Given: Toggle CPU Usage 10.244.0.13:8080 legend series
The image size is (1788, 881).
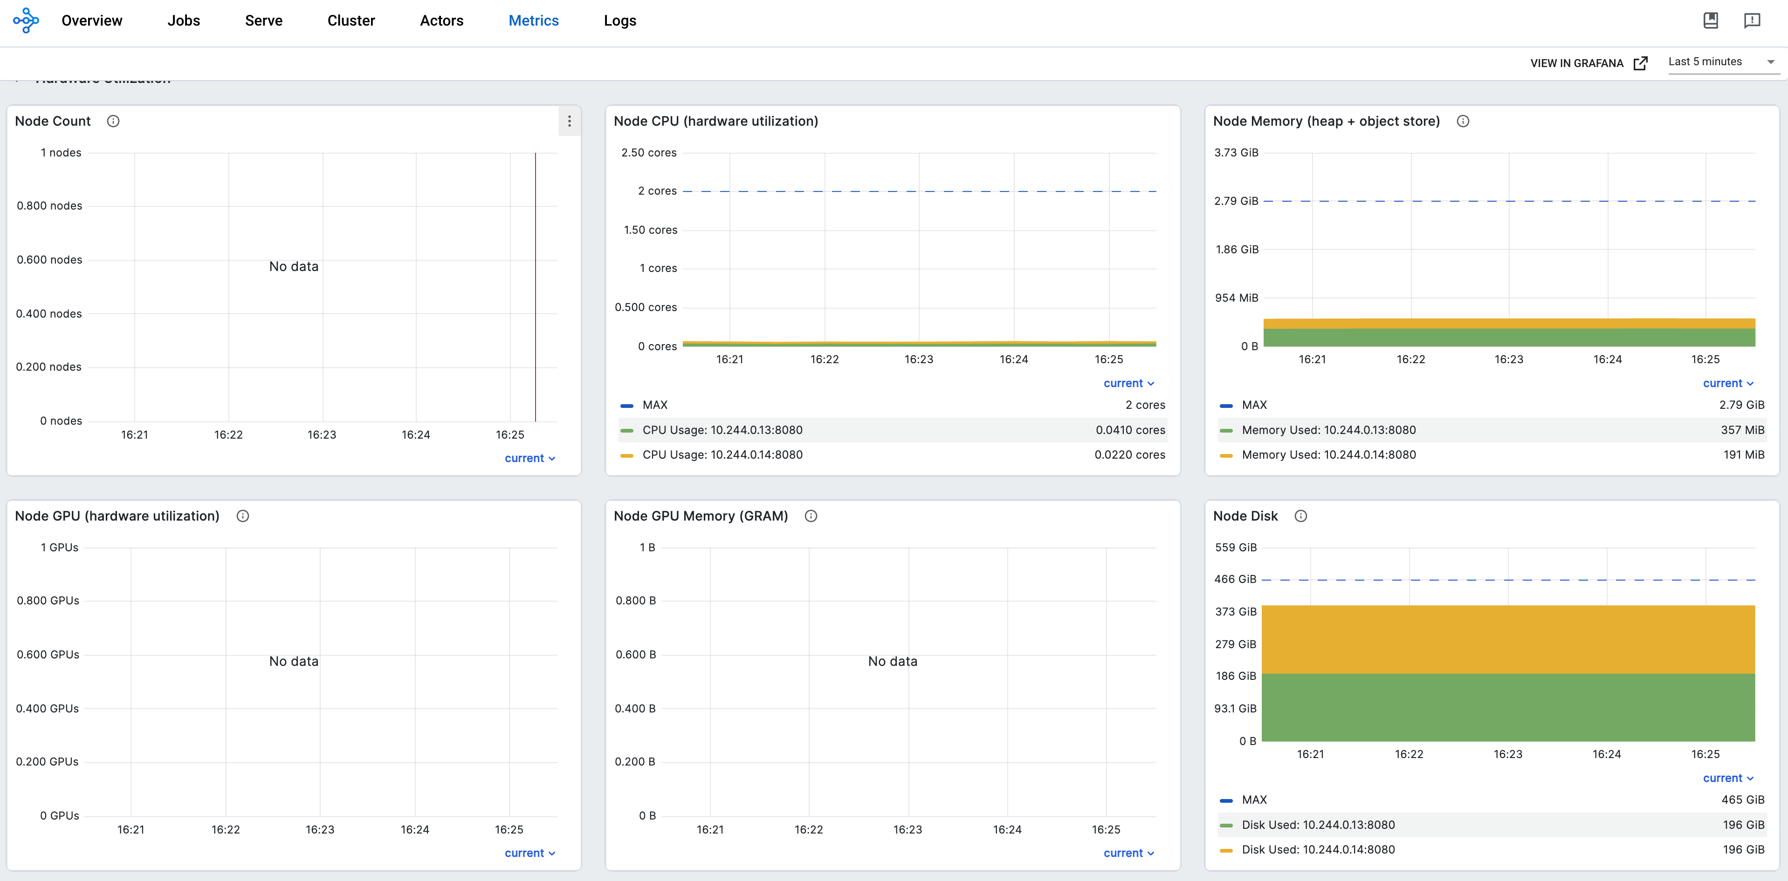Looking at the screenshot, I should click(x=722, y=430).
